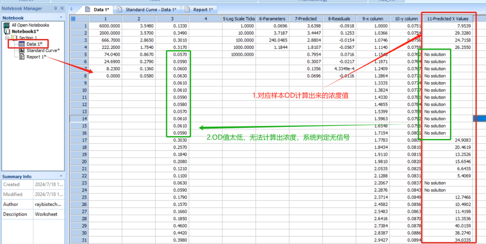
Task: Click x column cell 1.0366
Action: coord(373,33)
